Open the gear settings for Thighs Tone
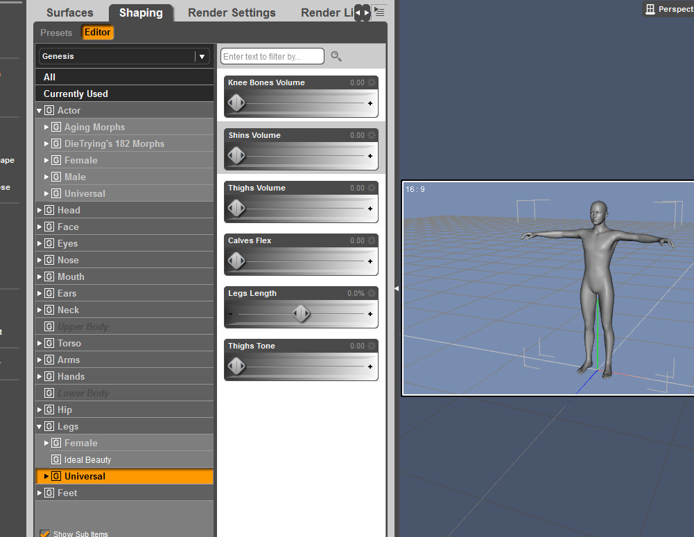694x537 pixels. point(372,346)
